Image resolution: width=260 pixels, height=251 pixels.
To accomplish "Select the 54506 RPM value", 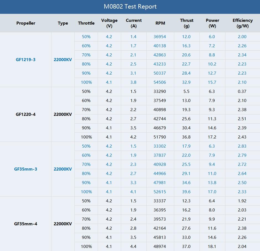I will tap(160, 82).
